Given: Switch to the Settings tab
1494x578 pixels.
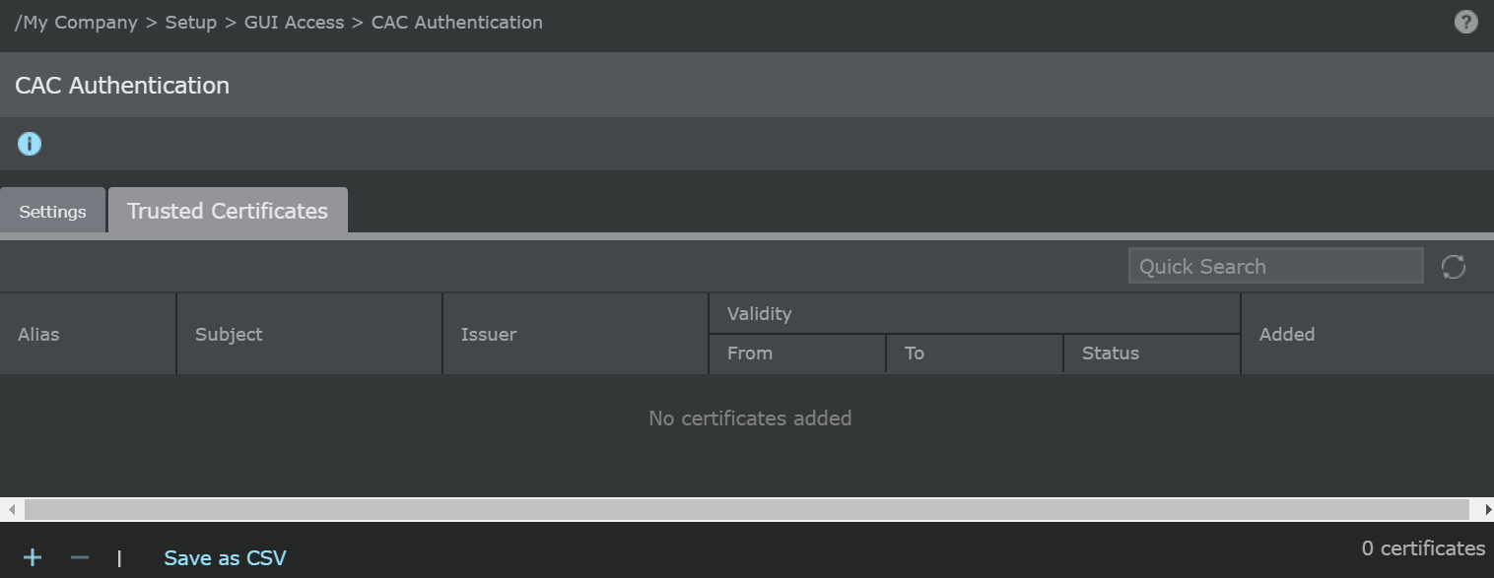Looking at the screenshot, I should pyautogui.click(x=52, y=211).
